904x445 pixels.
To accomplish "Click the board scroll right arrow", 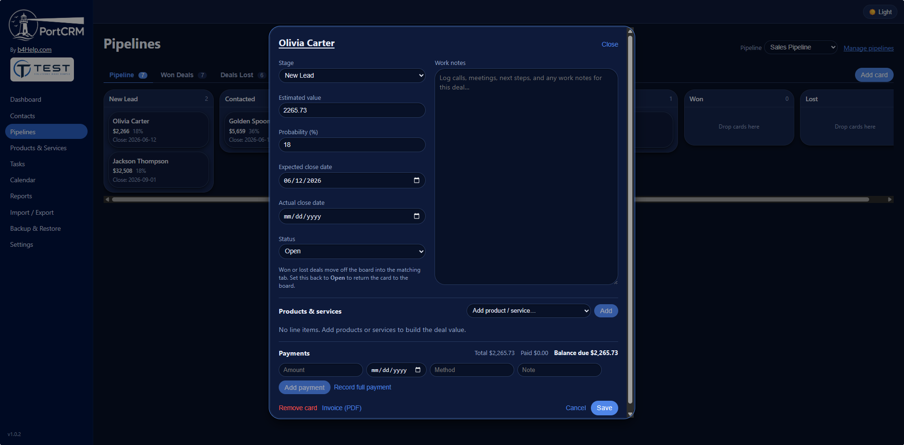I will click(890, 200).
